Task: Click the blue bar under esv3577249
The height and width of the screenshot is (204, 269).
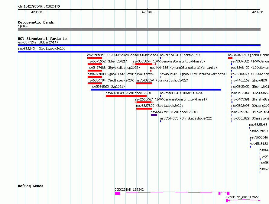Action: pyautogui.click(x=139, y=45)
